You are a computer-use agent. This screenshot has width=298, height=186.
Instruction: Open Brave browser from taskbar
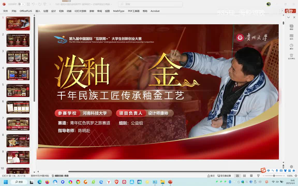click(x=116, y=182)
